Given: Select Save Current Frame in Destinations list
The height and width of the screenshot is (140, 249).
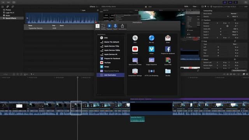Looking at the screenshot, I should point(110,71).
